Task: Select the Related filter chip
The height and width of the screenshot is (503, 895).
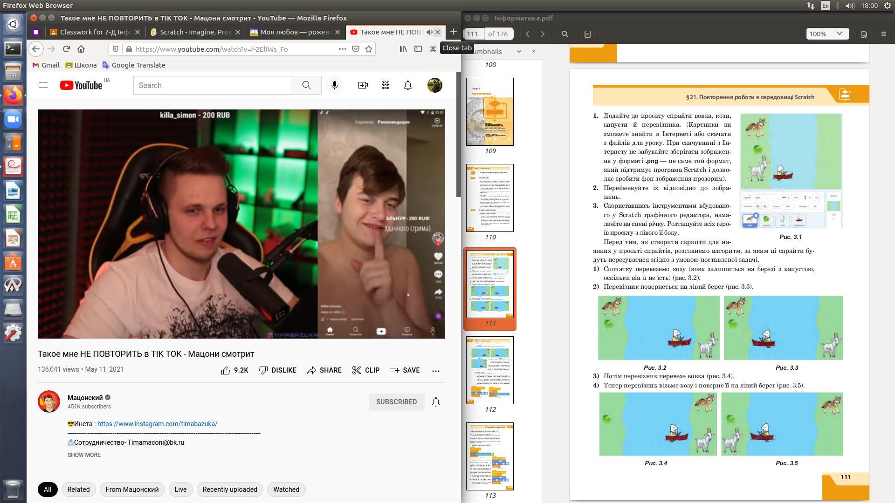Action: pyautogui.click(x=78, y=489)
